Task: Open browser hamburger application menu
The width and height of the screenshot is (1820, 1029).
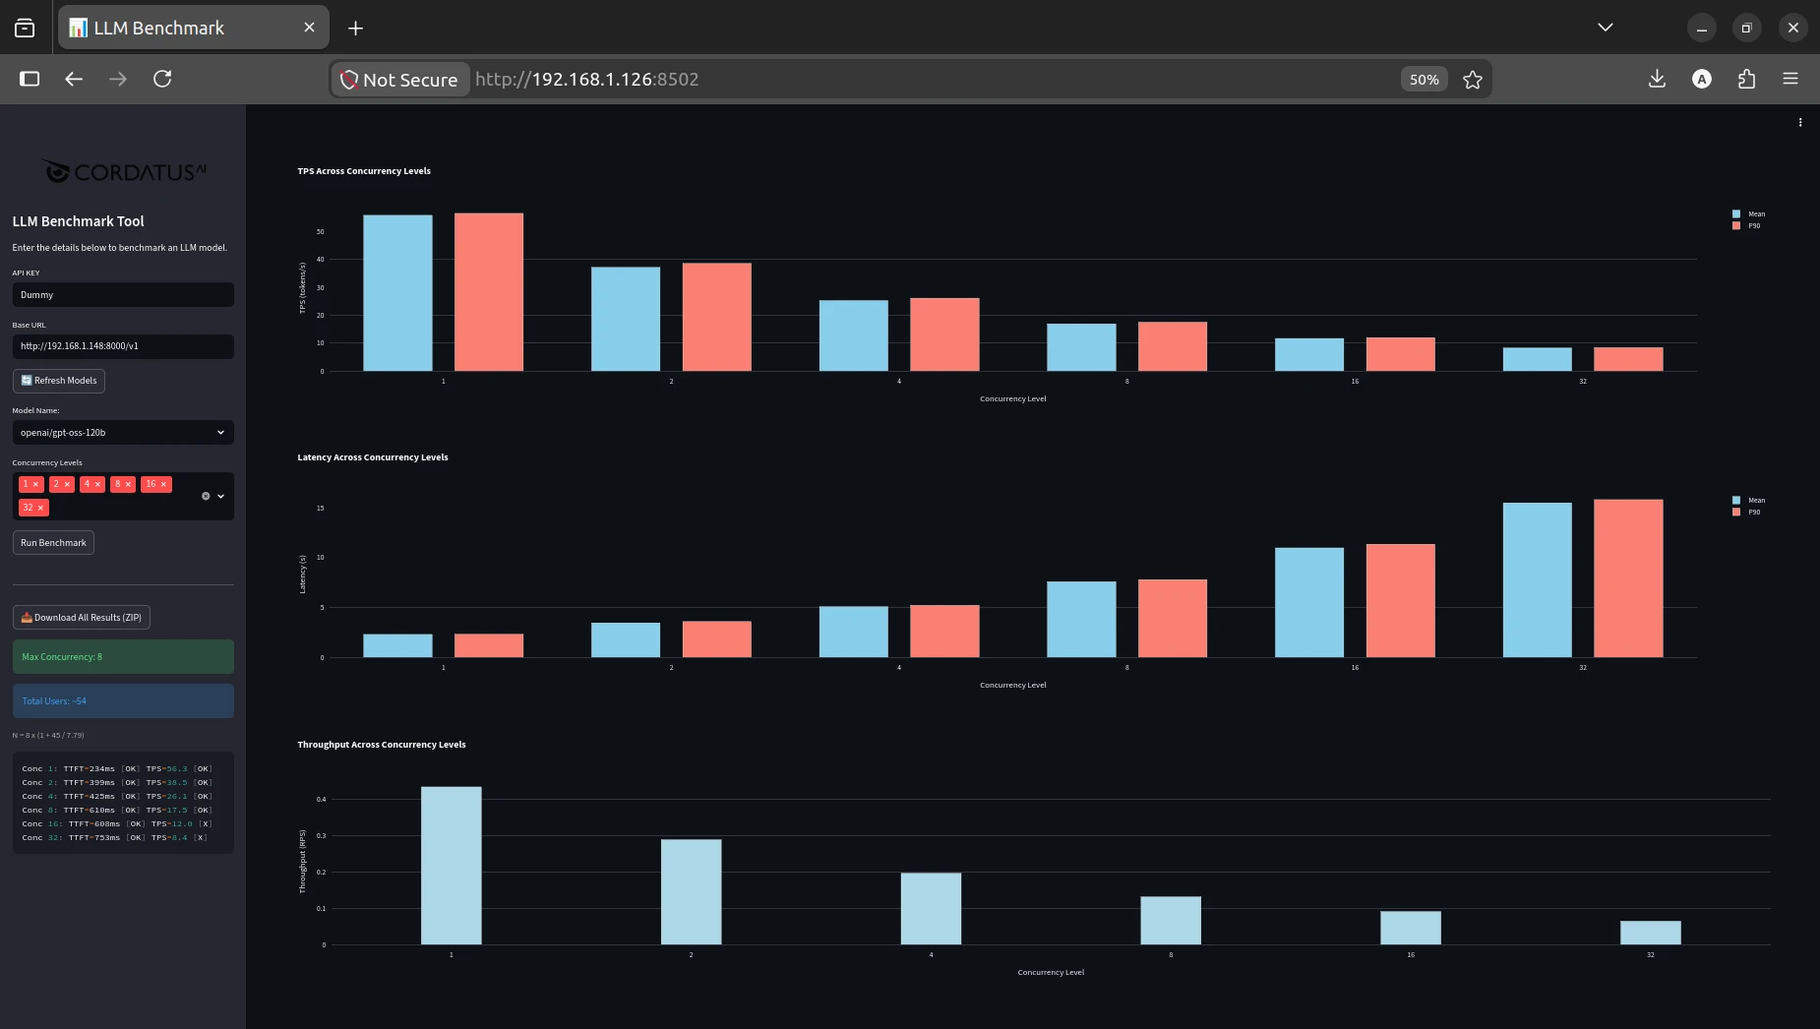Action: [1790, 79]
